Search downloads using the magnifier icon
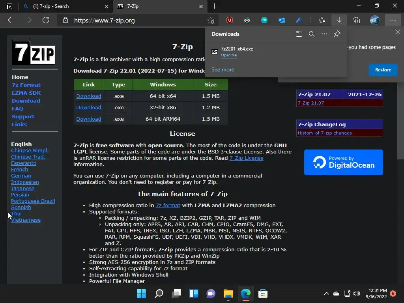The image size is (404, 303). tap(312, 34)
